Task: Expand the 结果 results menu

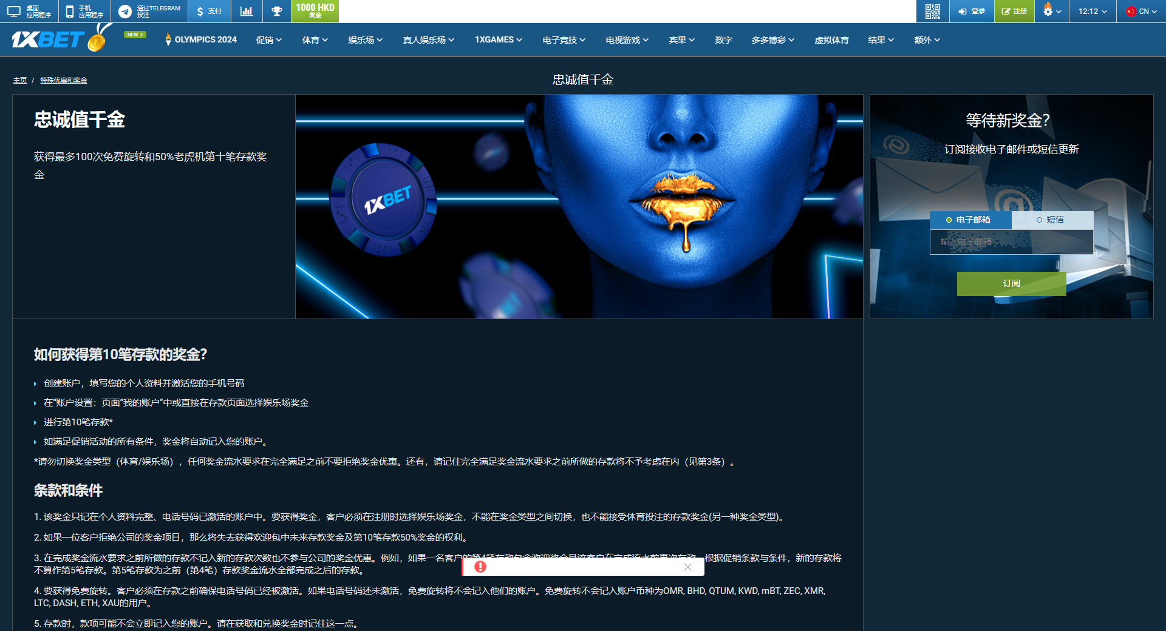Action: pyautogui.click(x=881, y=40)
